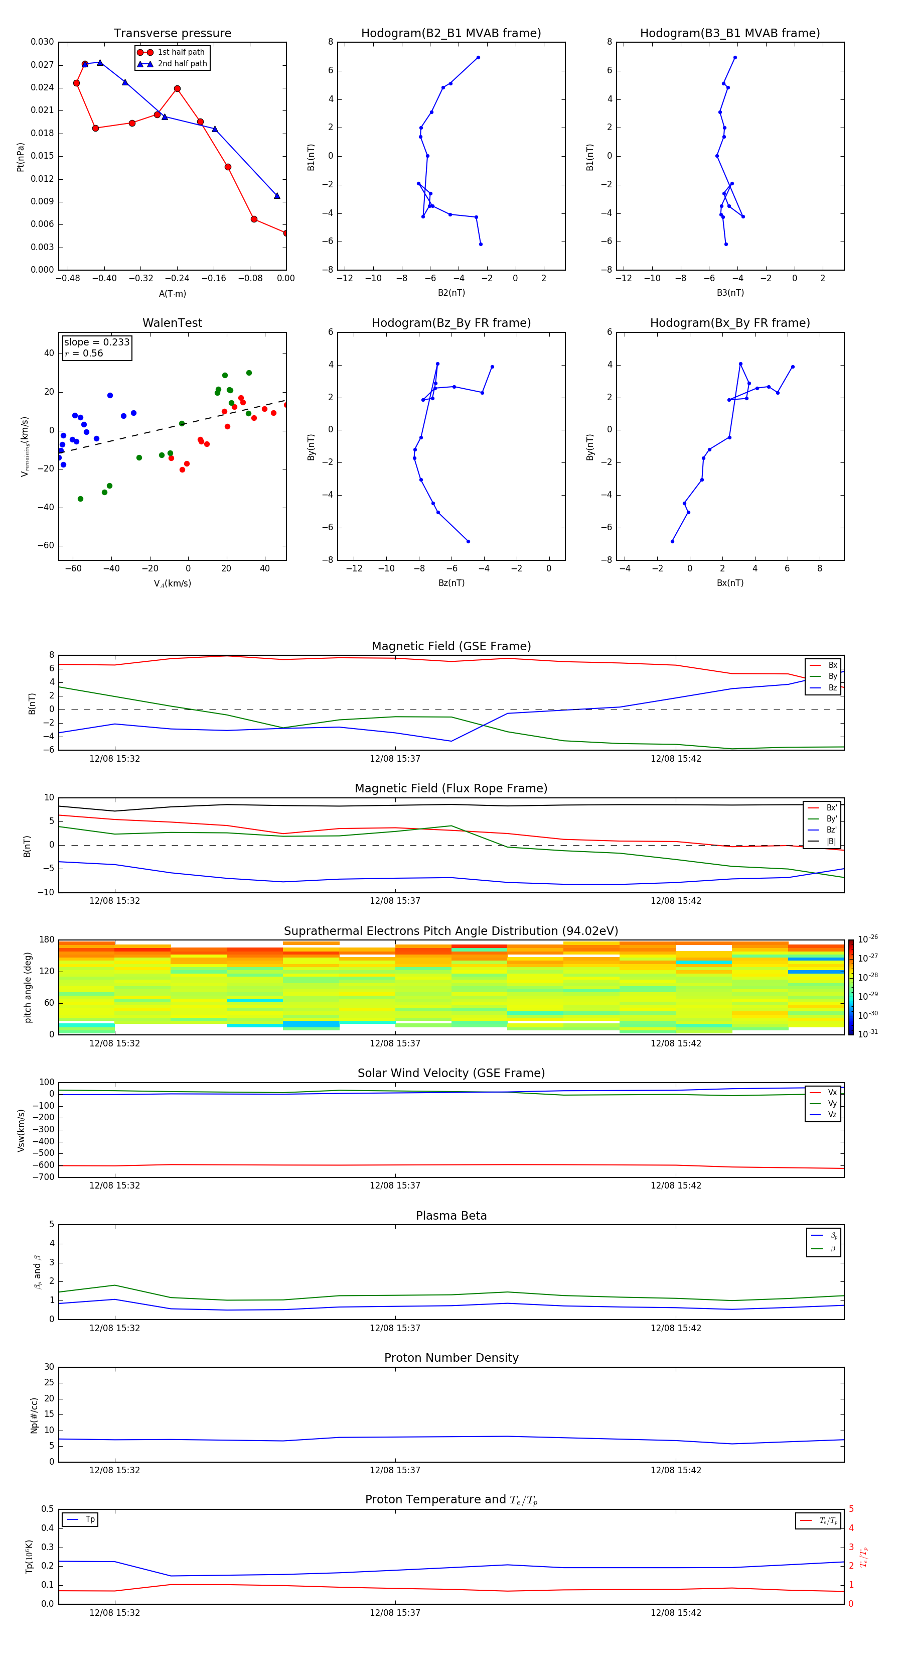Click the 'WalenTest' plot title
Image resolution: width=903 pixels, height=1657 pixels.
(x=172, y=323)
